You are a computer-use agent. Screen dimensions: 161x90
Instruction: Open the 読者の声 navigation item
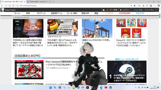[x=85, y=13]
